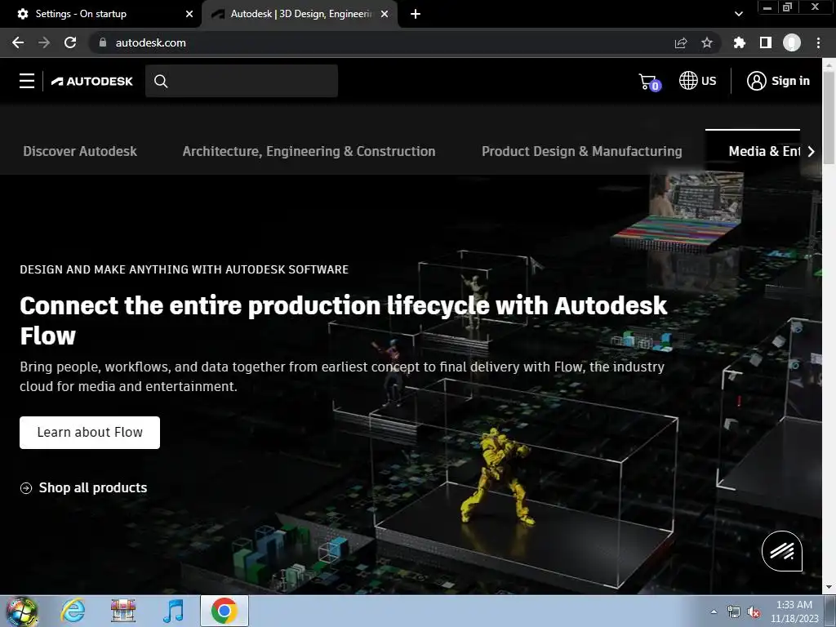Viewport: 836px width, 627px height.
Task: Click the Autodesk logo
Action: tap(91, 81)
